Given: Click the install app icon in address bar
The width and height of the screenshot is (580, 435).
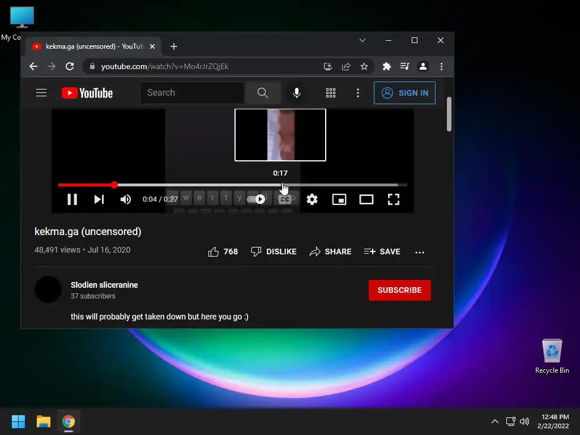Looking at the screenshot, I should click(x=327, y=67).
